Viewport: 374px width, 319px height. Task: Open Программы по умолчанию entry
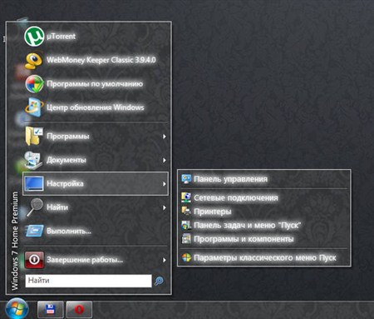point(96,83)
